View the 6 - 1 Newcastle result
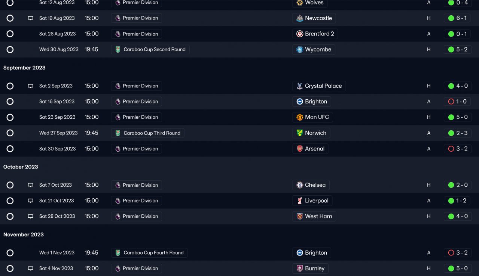The width and height of the screenshot is (479, 276). click(x=457, y=18)
